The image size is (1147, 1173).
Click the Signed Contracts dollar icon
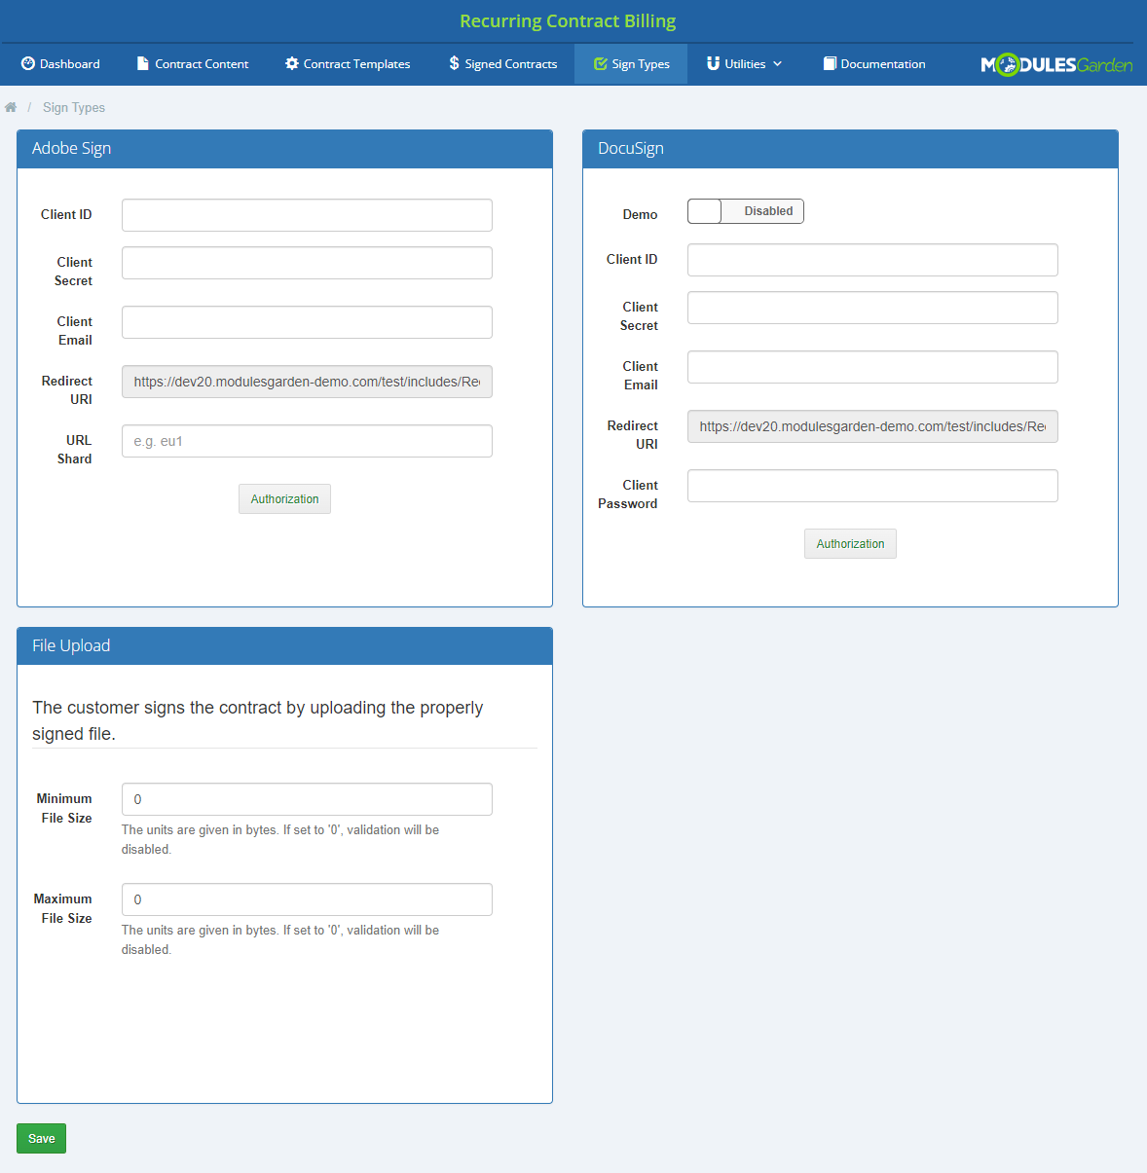tap(454, 63)
